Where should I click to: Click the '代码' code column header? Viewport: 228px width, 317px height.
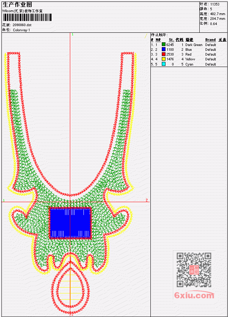pyautogui.click(x=179, y=40)
